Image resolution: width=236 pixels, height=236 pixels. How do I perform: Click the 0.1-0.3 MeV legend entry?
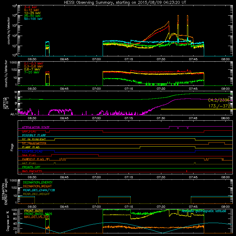pos(34,63)
